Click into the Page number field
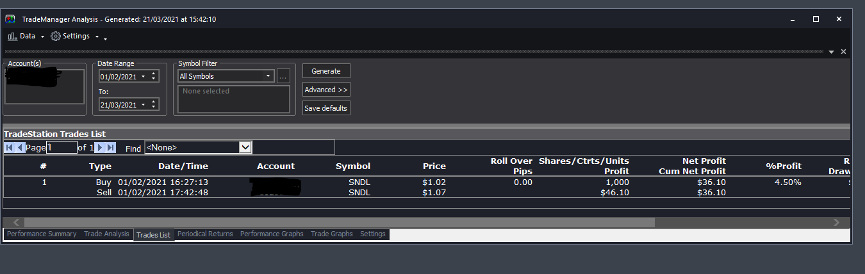The image size is (865, 274). click(x=62, y=147)
